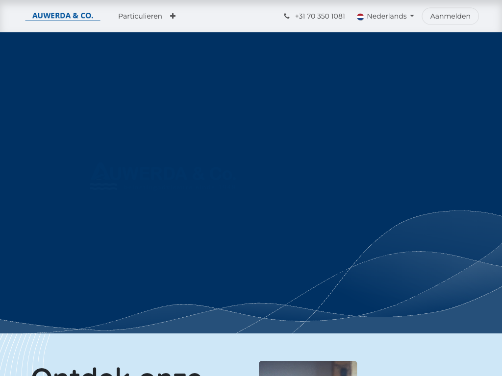Open the Nederlands language dropdown

(x=386, y=16)
